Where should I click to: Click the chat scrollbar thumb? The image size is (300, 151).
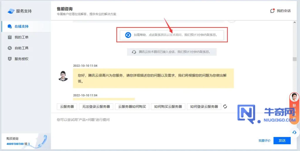point(294,59)
